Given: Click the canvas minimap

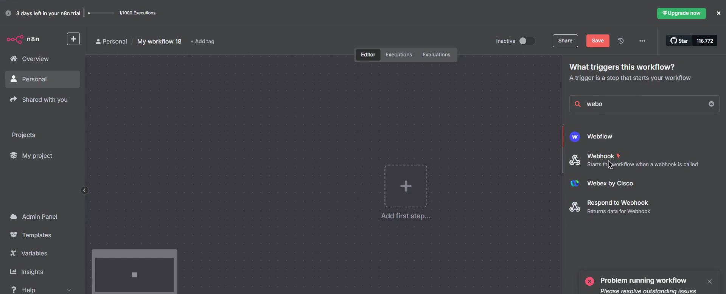Looking at the screenshot, I should [134, 271].
